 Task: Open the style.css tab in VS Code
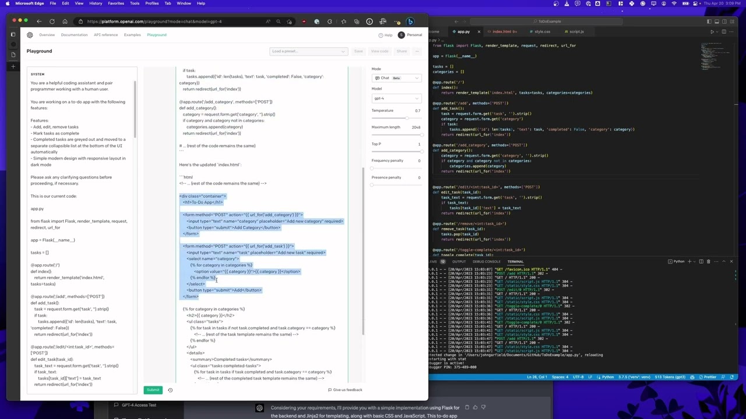tap(540, 31)
